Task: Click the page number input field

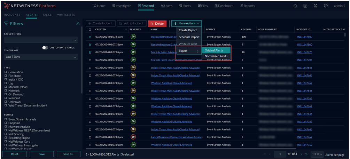Action: click(280, 154)
